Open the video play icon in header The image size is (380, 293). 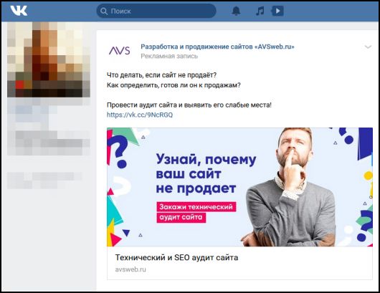coord(277,11)
